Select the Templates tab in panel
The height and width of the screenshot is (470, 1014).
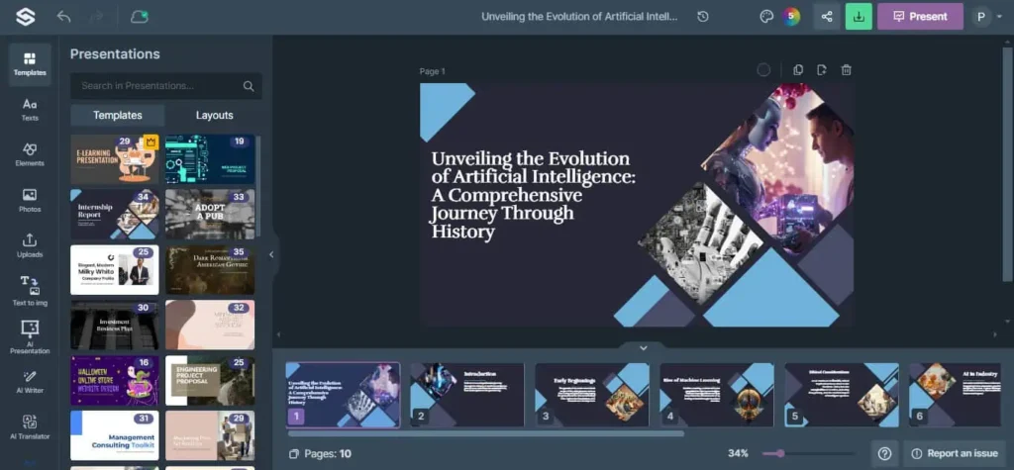[117, 115]
